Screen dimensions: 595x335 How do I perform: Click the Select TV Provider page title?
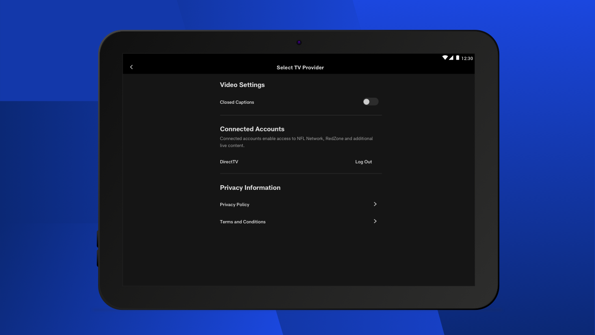(x=300, y=67)
